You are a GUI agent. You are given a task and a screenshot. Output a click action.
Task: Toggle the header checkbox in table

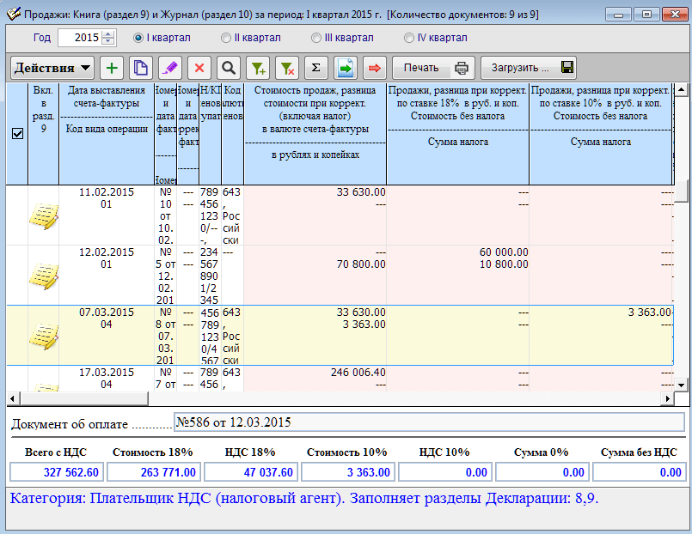(x=17, y=134)
